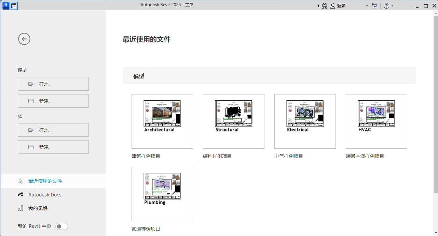The height and width of the screenshot is (236, 438).
Task: Open the Autodesk App Store cart icon
Action: [374, 6]
